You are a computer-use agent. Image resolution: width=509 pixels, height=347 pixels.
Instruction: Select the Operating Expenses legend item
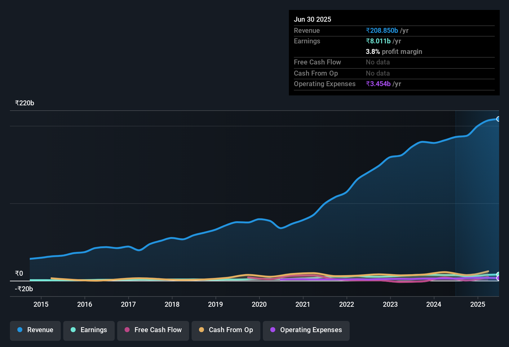pos(306,330)
